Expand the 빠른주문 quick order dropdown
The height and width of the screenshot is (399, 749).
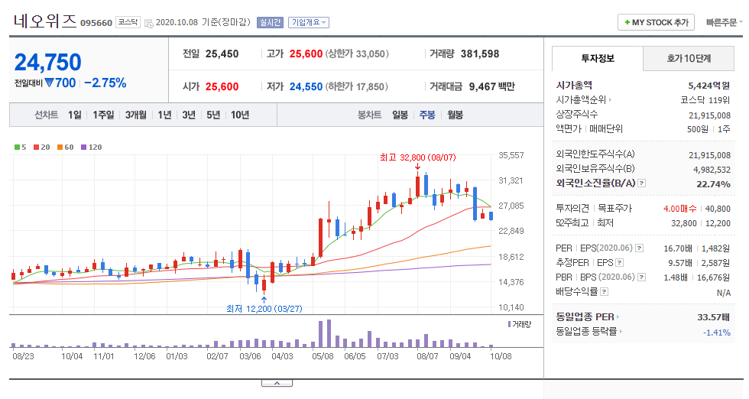coord(725,22)
